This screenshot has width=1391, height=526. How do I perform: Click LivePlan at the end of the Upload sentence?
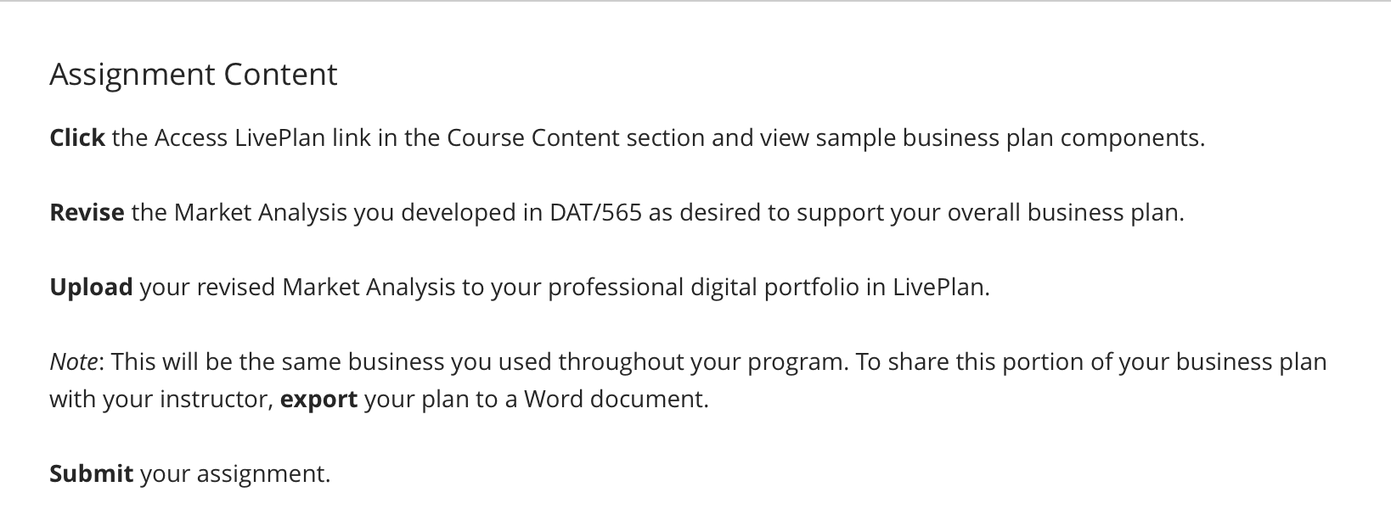[x=938, y=287]
